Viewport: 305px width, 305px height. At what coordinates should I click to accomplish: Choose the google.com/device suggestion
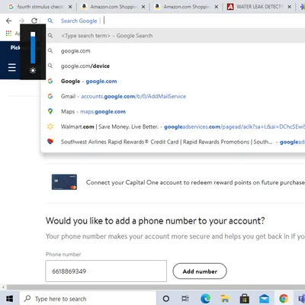coord(173,66)
